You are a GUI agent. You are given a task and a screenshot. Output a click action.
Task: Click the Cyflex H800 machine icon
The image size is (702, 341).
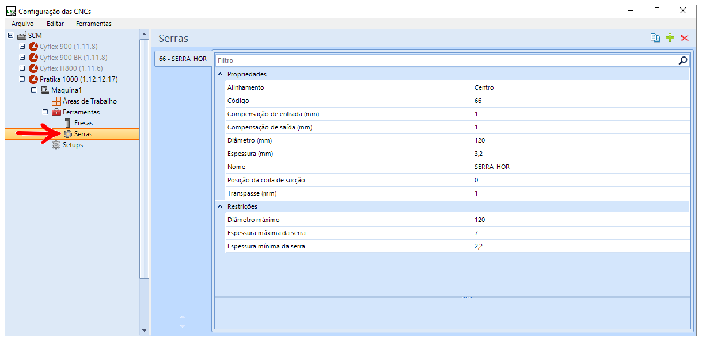click(33, 68)
